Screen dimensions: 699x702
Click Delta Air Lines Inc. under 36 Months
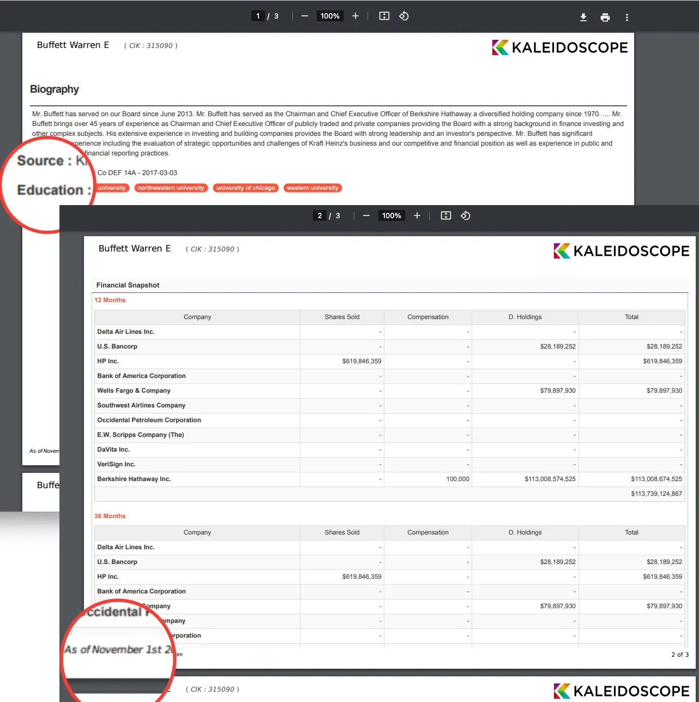tap(126, 548)
